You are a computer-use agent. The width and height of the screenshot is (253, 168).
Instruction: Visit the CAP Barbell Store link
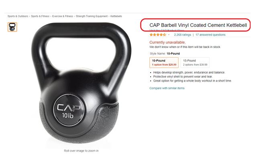coord(167,30)
